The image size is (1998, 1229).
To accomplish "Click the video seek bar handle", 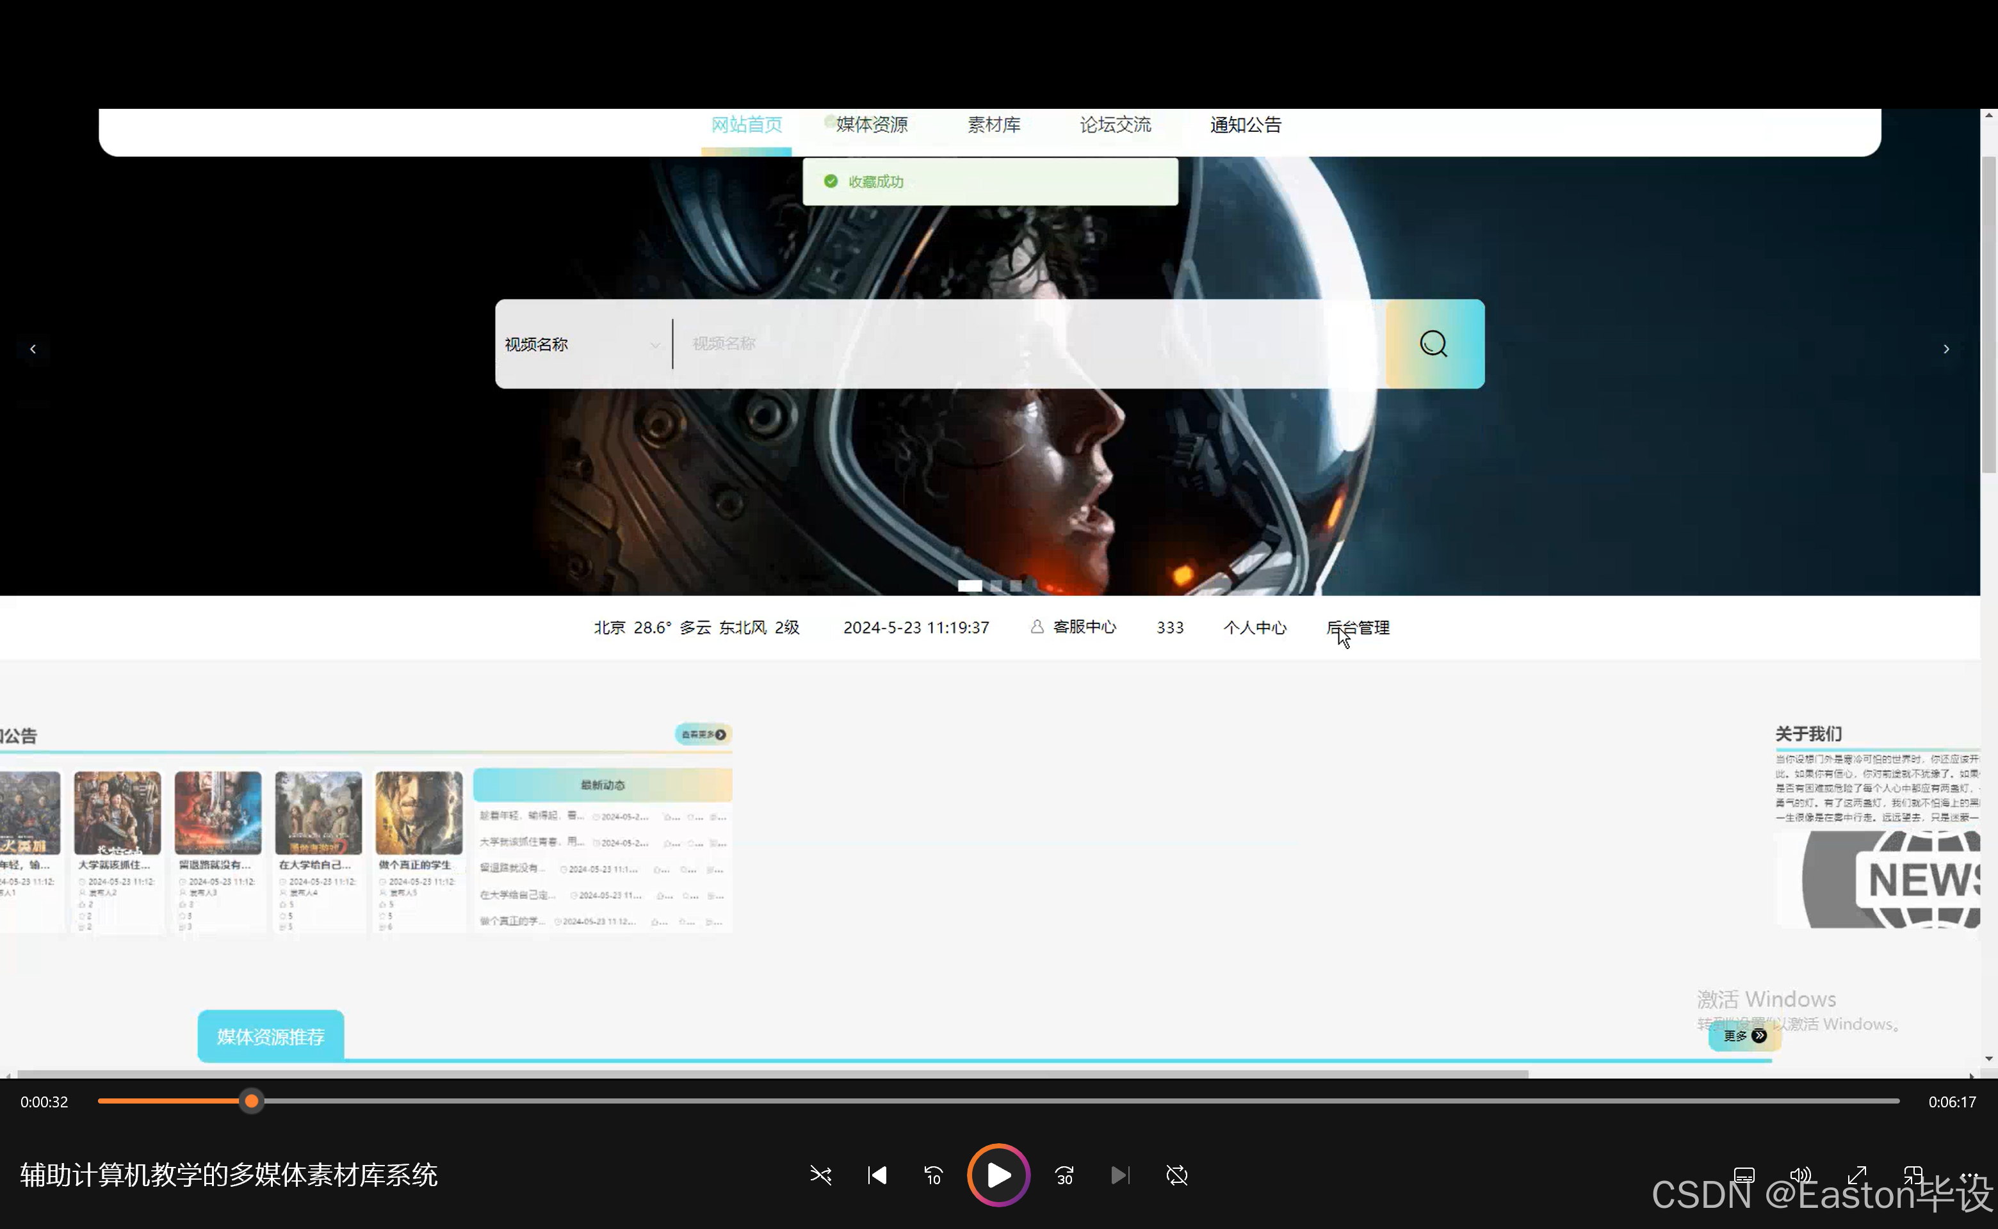I will [x=252, y=1102].
